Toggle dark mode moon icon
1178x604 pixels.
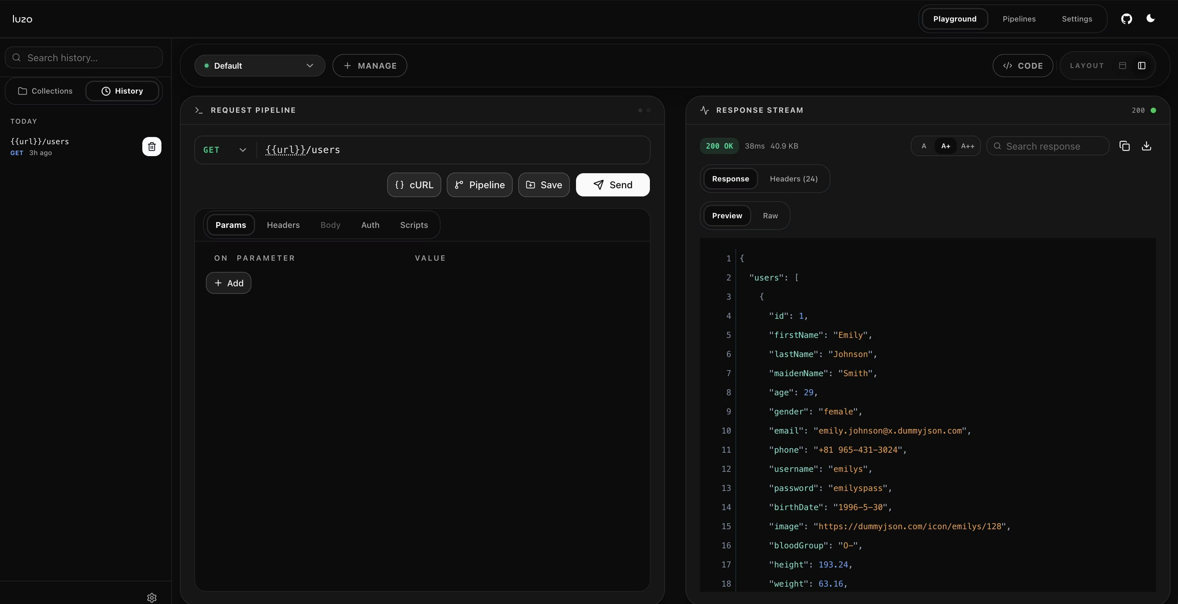point(1151,19)
